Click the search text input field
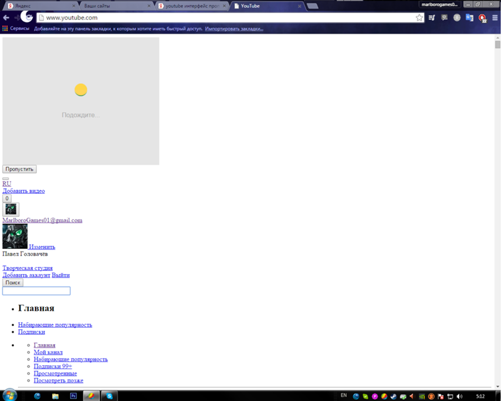This screenshot has height=401, width=501. pyautogui.click(x=36, y=291)
